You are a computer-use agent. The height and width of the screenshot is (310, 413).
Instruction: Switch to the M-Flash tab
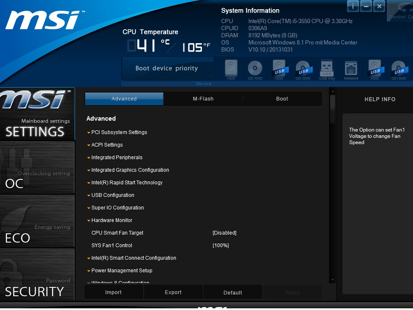pyautogui.click(x=203, y=99)
